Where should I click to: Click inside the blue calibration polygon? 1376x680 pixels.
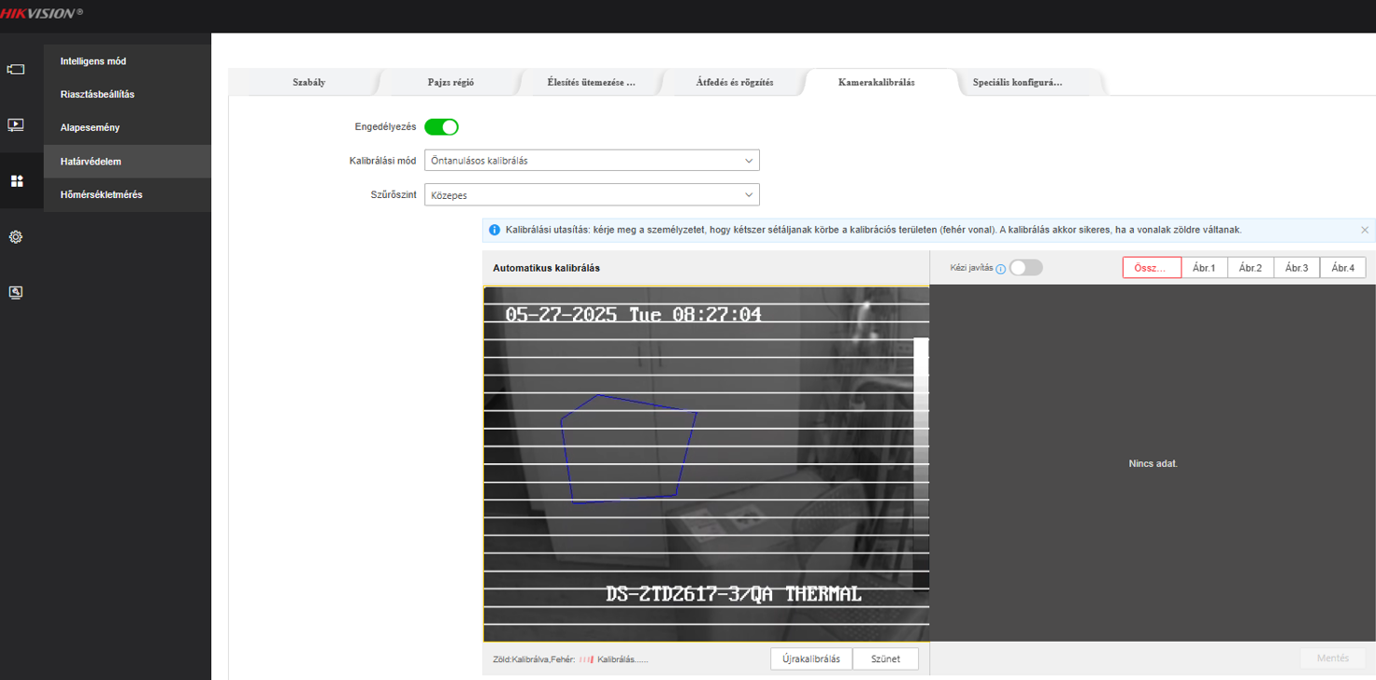point(626,448)
